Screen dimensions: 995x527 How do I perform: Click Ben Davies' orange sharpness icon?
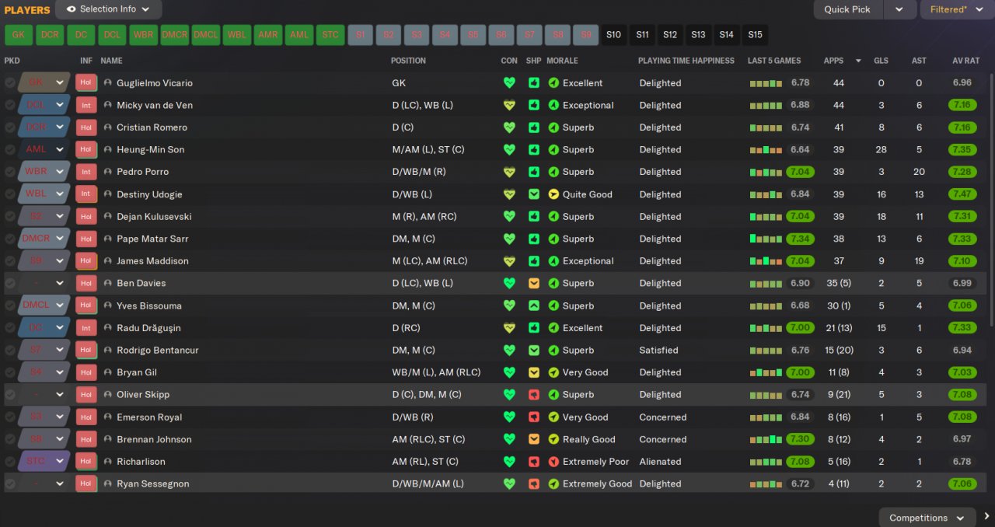[534, 283]
